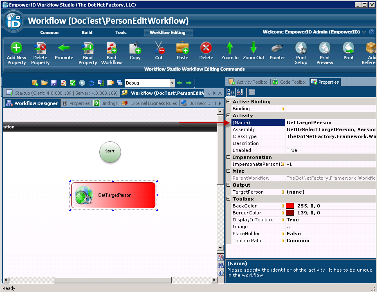
Task: Switch to the Build ribbon tab
Action: point(87,32)
